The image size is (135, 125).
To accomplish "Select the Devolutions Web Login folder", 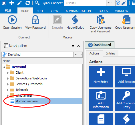I will point(31,78).
